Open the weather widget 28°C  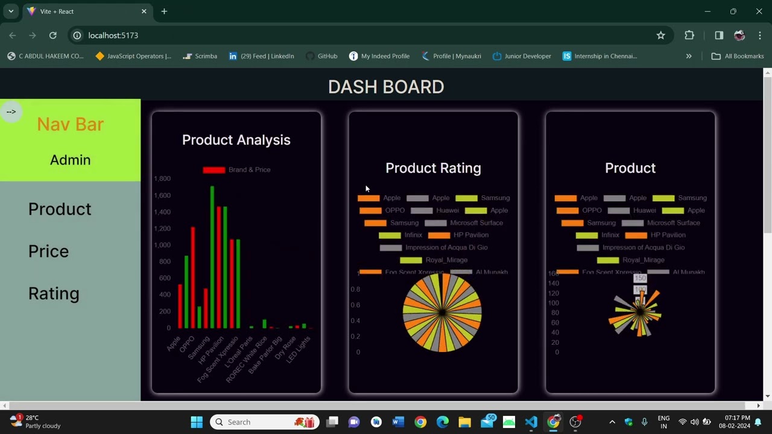pyautogui.click(x=36, y=421)
